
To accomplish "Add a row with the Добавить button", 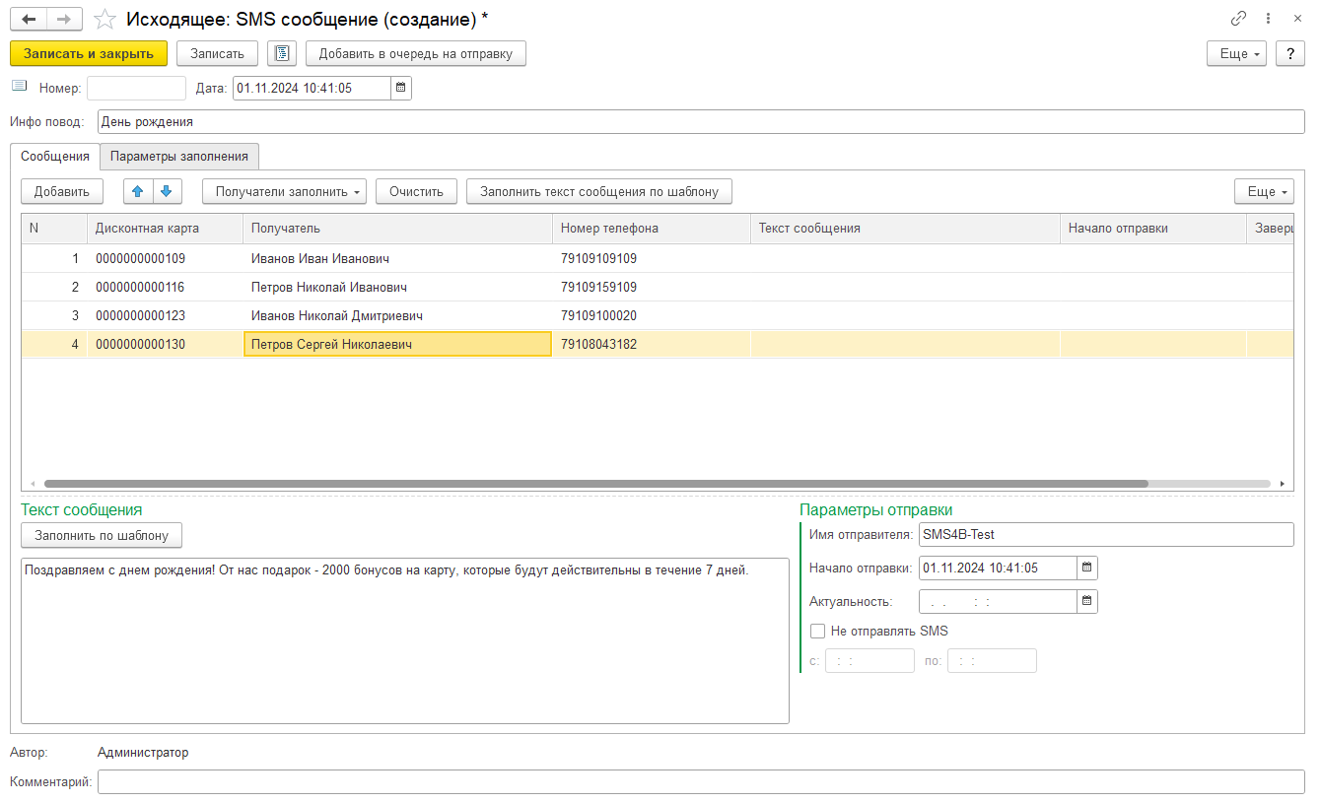I will pyautogui.click(x=62, y=191).
